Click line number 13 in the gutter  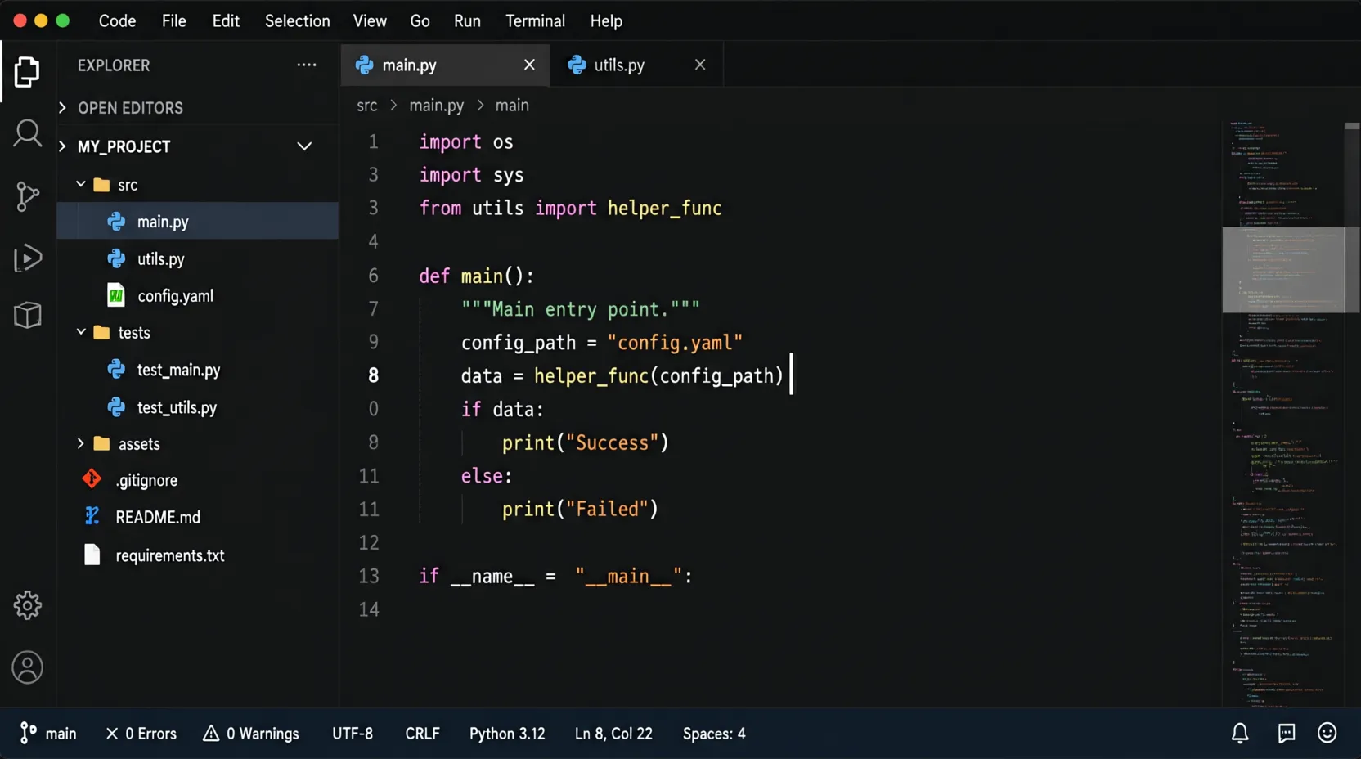tap(369, 576)
